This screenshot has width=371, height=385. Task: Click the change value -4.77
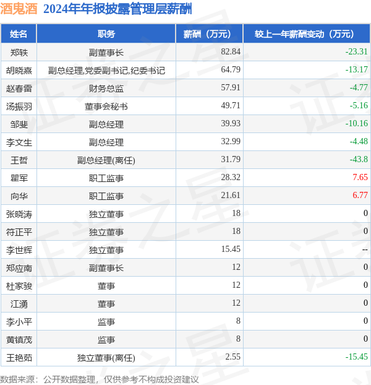coord(359,87)
